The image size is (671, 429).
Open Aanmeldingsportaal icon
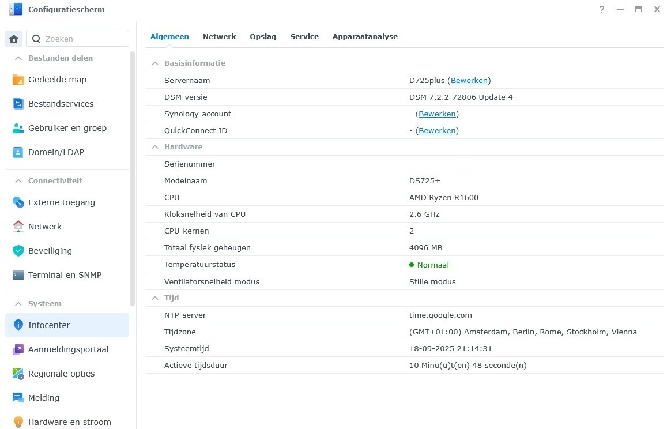coord(18,349)
